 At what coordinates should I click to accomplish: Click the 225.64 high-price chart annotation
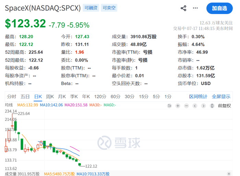[24, 114]
